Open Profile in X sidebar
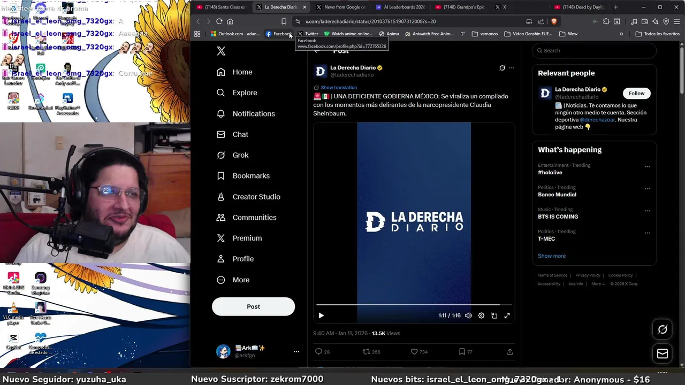The width and height of the screenshot is (685, 385). click(x=235, y=259)
